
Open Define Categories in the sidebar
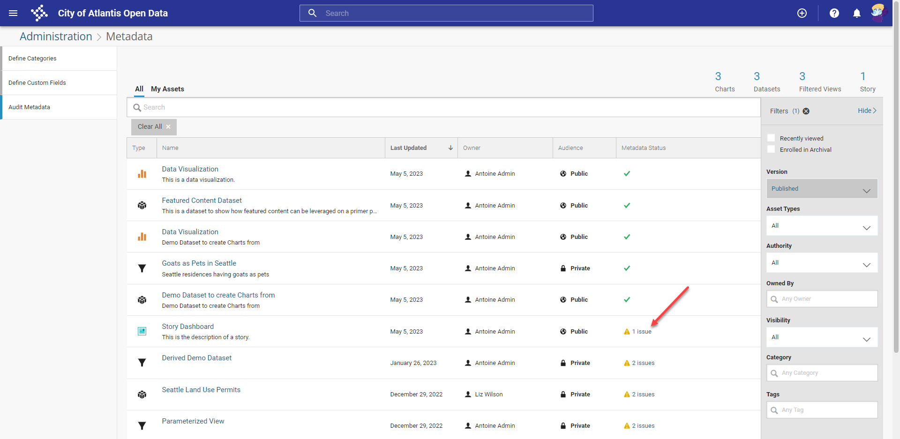tap(59, 59)
